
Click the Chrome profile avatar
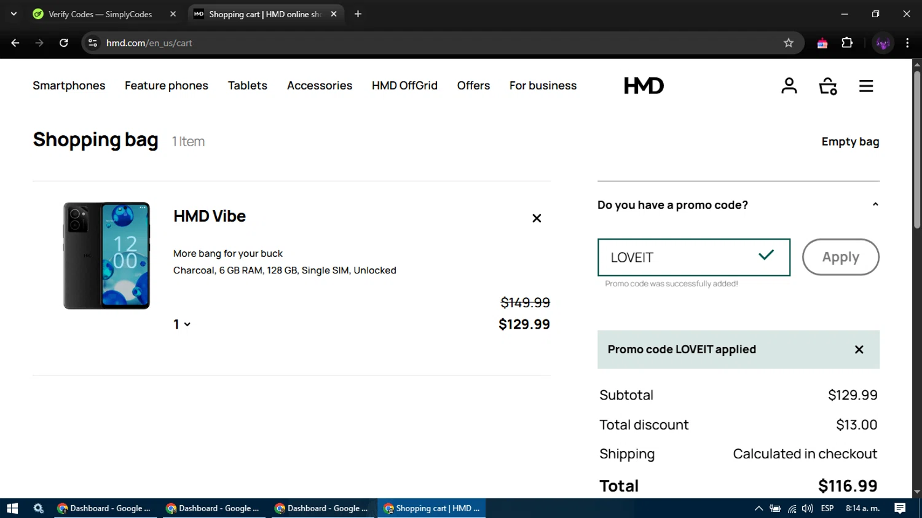point(883,43)
